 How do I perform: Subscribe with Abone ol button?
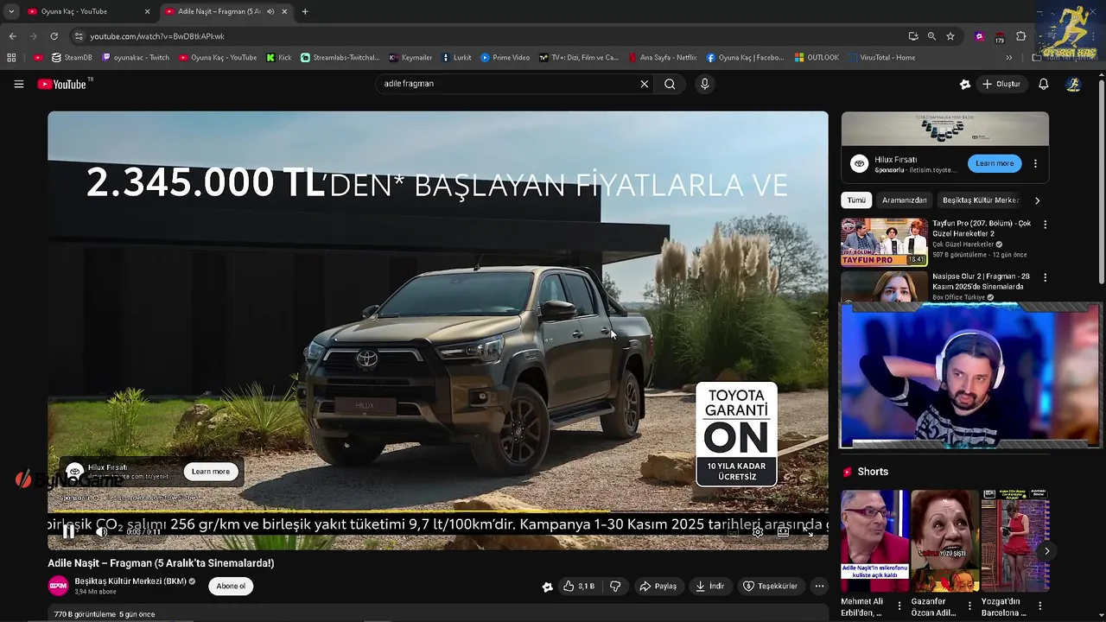[x=231, y=586]
